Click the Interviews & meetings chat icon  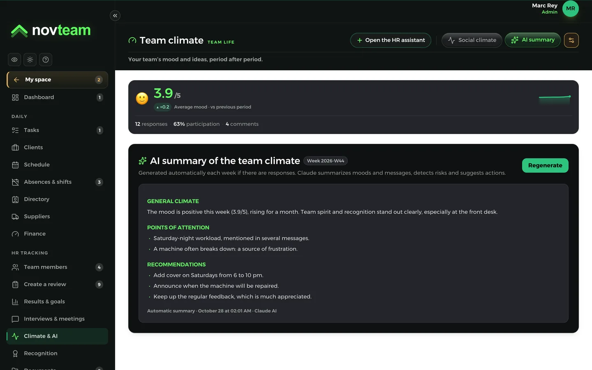(15, 319)
